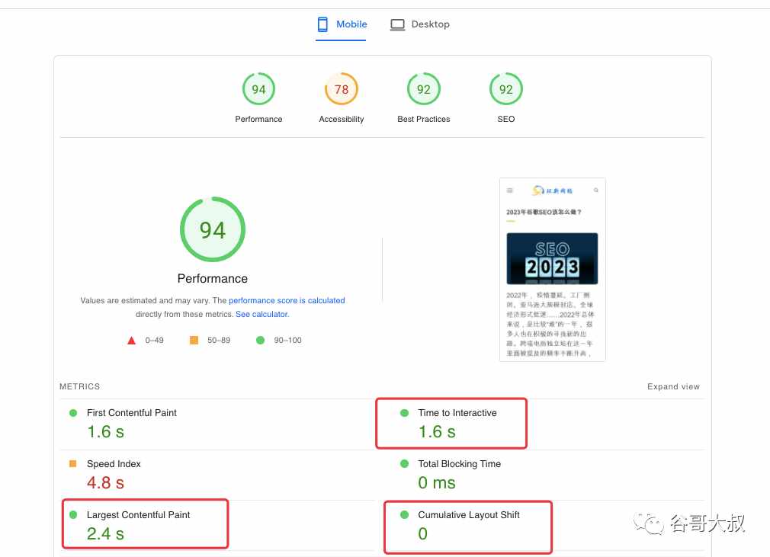
Task: Click the green dot beside Cumulative Layout Shift
Action: 405,515
